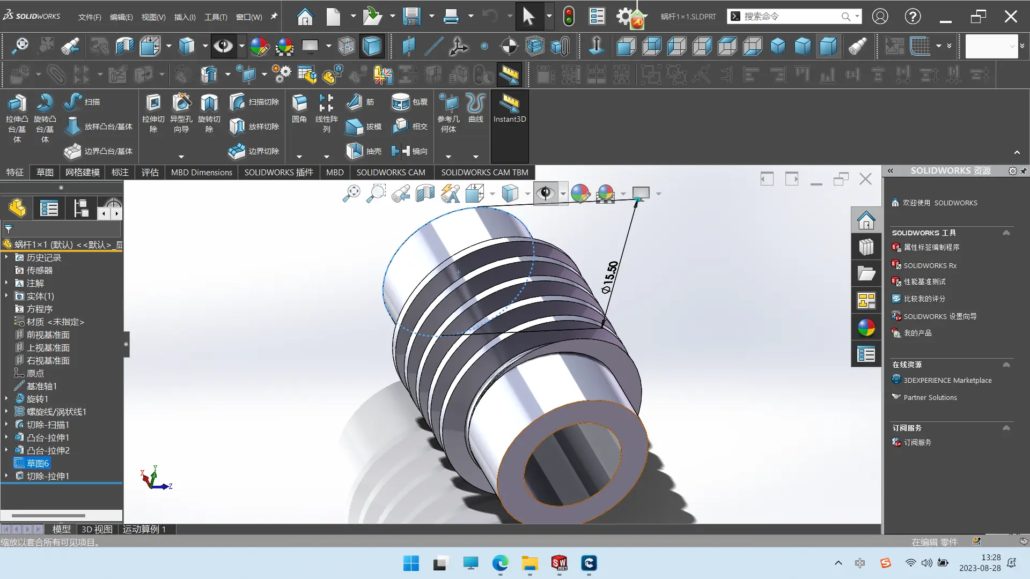Image resolution: width=1030 pixels, height=579 pixels.
Task: Click the 扫描 sweep feature icon
Action: click(x=73, y=102)
